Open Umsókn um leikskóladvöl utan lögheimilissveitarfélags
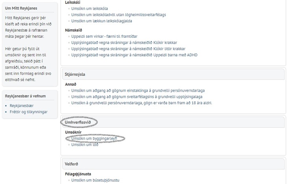The height and width of the screenshot is (184, 287). pos(119,15)
